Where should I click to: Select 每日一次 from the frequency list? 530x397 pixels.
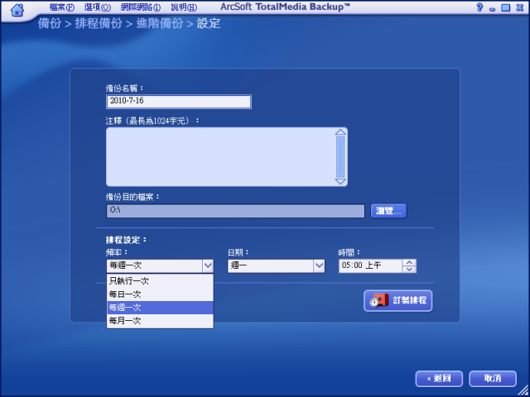[160, 294]
